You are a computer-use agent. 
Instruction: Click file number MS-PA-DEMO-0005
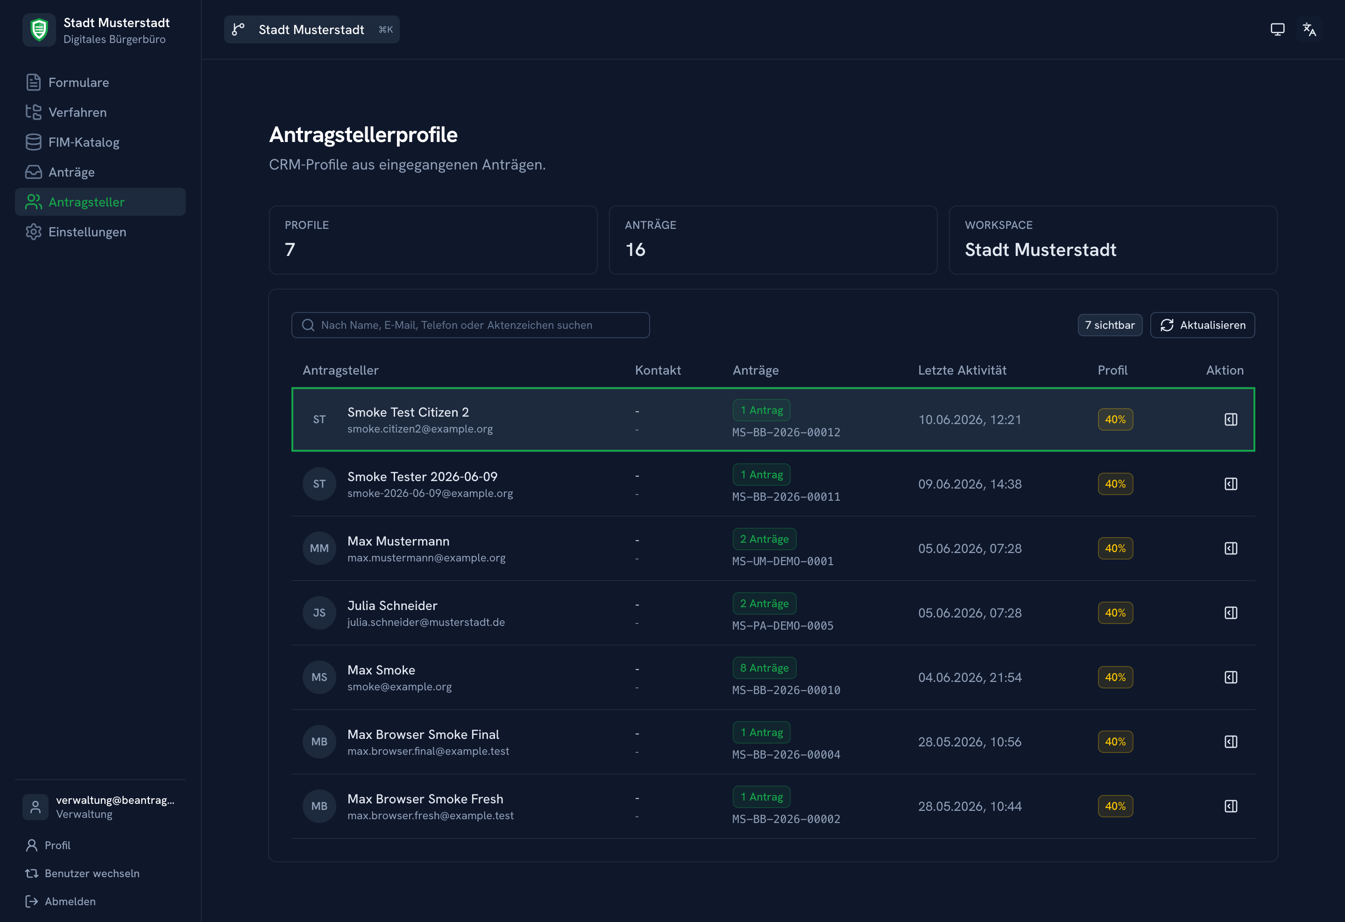click(782, 626)
